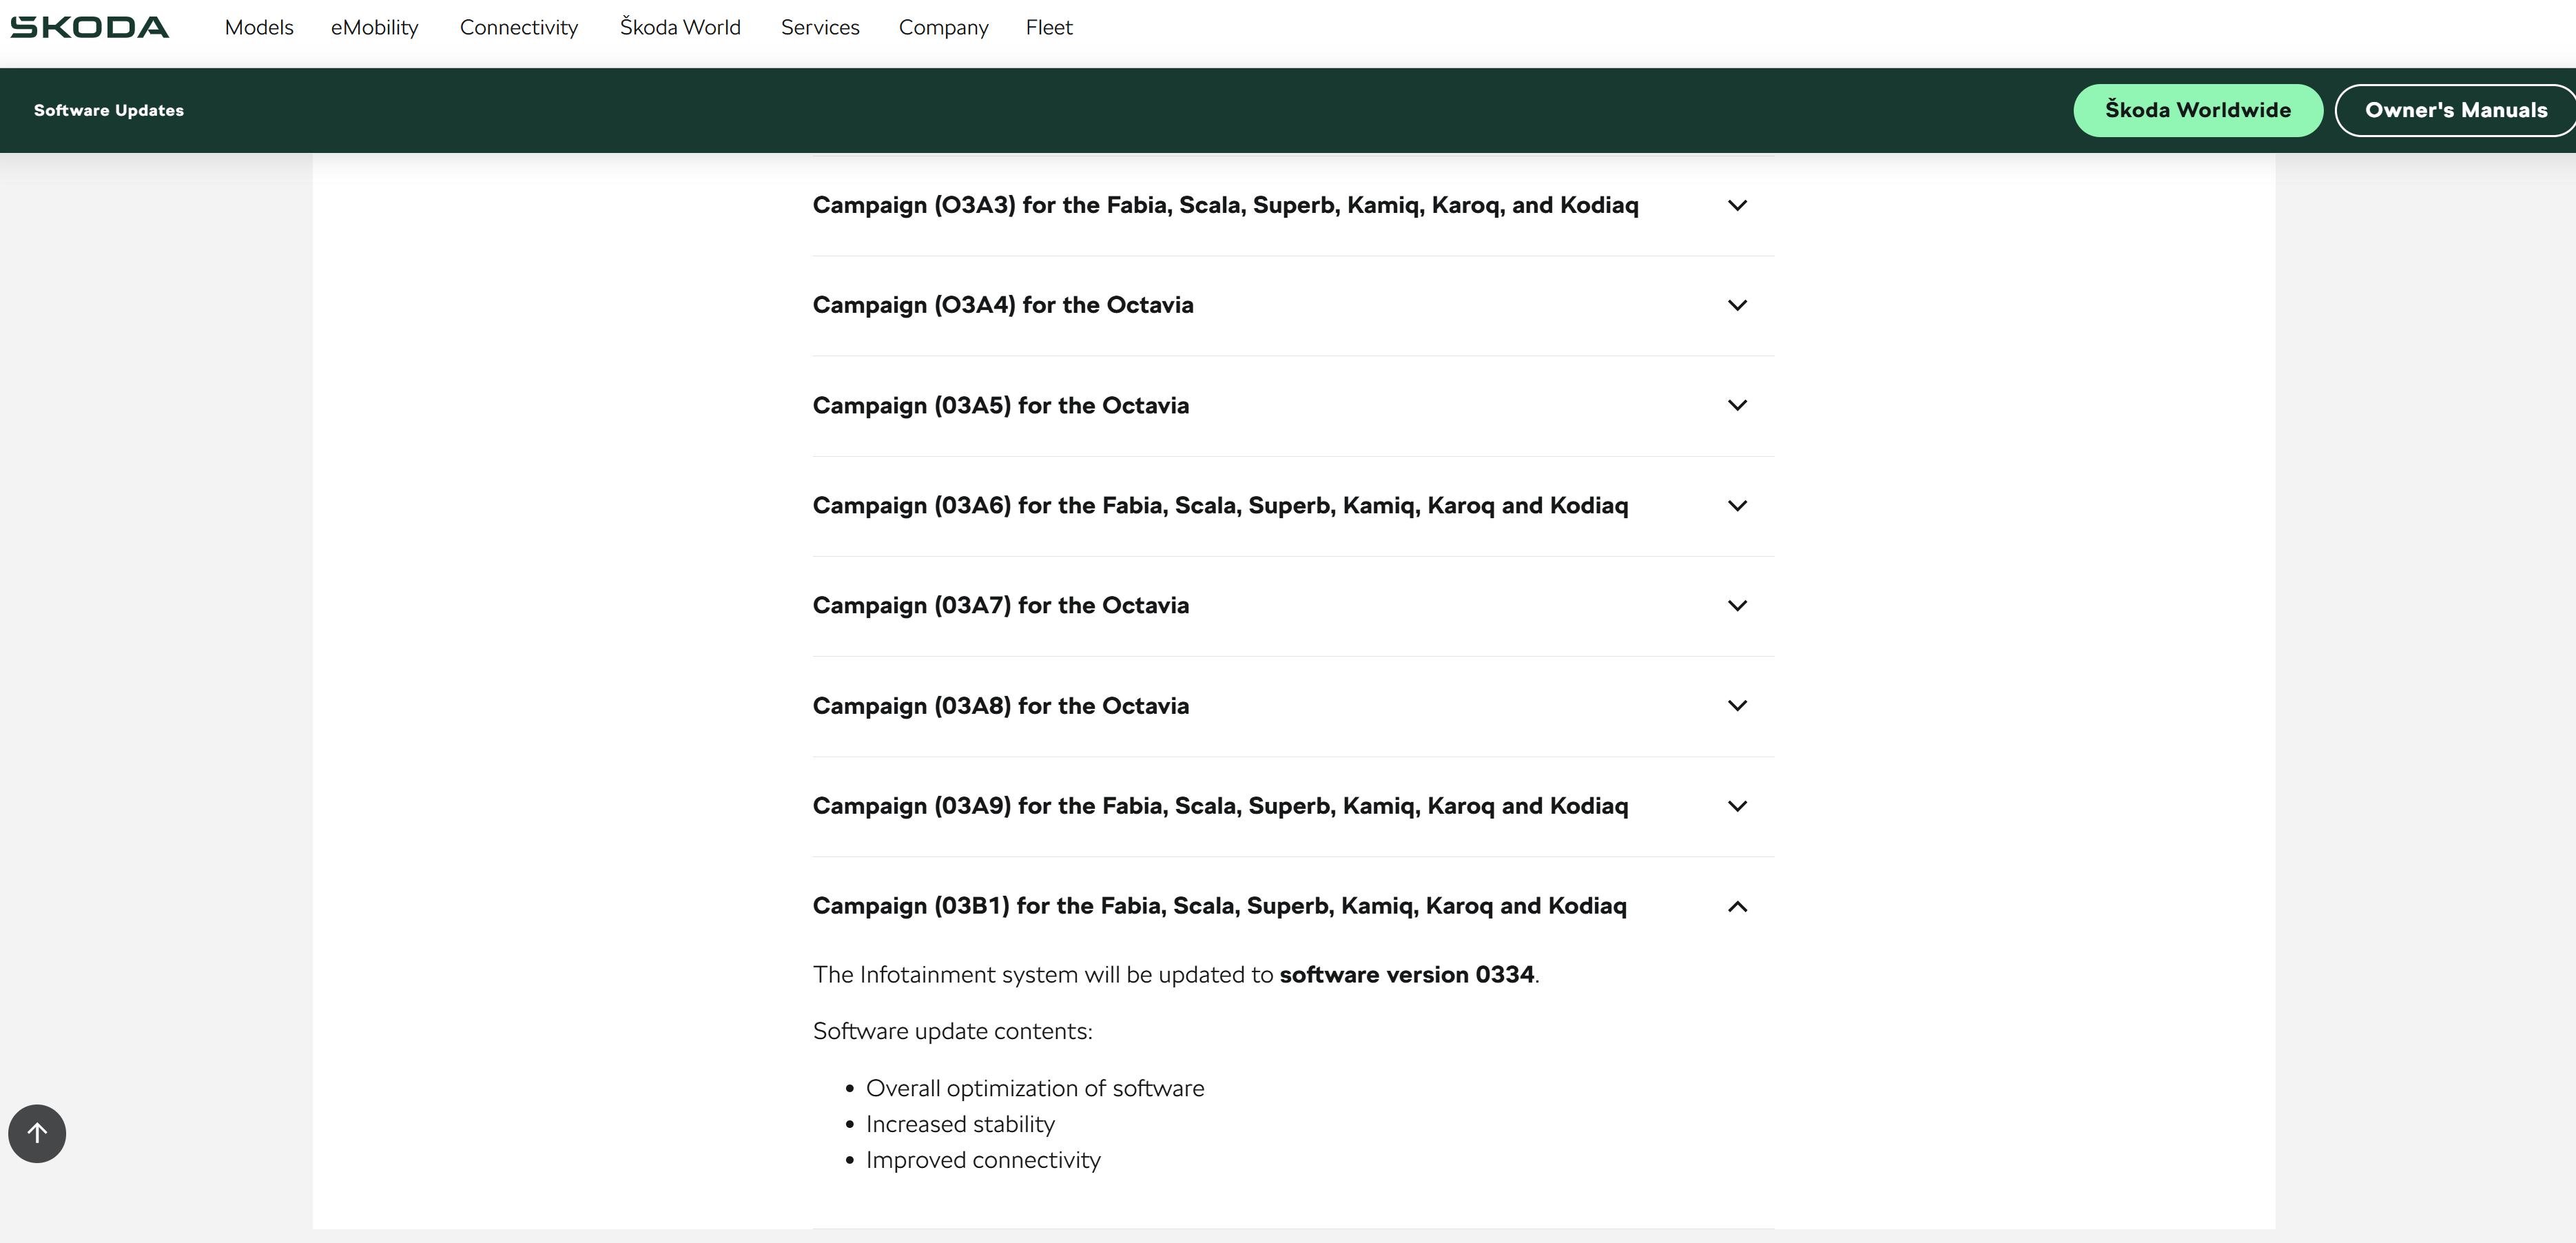Expand Campaign (O3A4) for the Octavia chevron

[1737, 305]
